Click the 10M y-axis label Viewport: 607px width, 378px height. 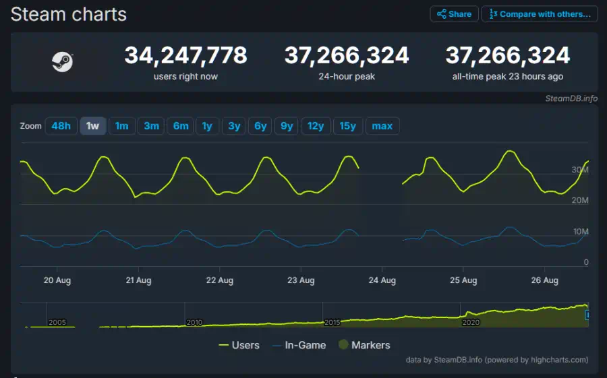[x=581, y=232]
